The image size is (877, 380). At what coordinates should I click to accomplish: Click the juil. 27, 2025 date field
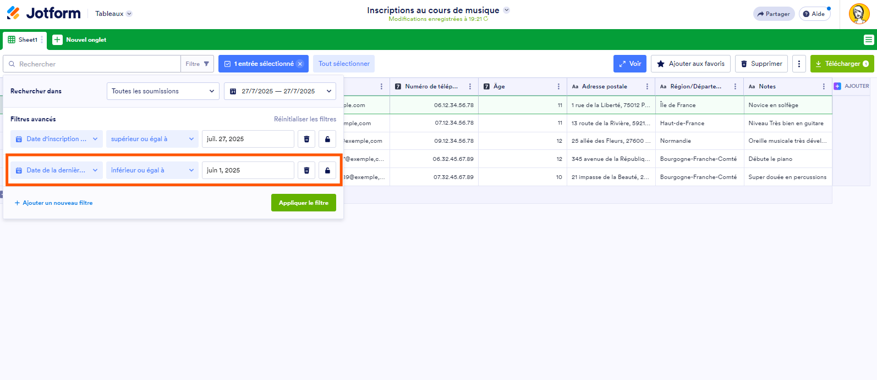pyautogui.click(x=248, y=139)
